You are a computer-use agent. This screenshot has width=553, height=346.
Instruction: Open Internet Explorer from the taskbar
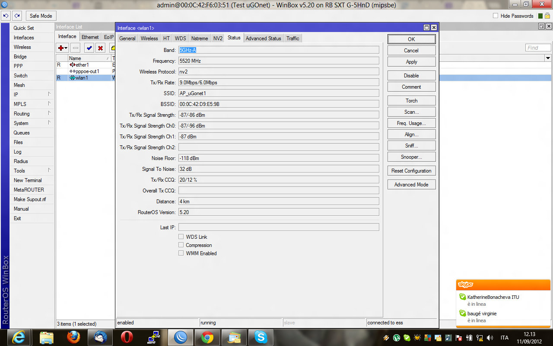coord(19,337)
